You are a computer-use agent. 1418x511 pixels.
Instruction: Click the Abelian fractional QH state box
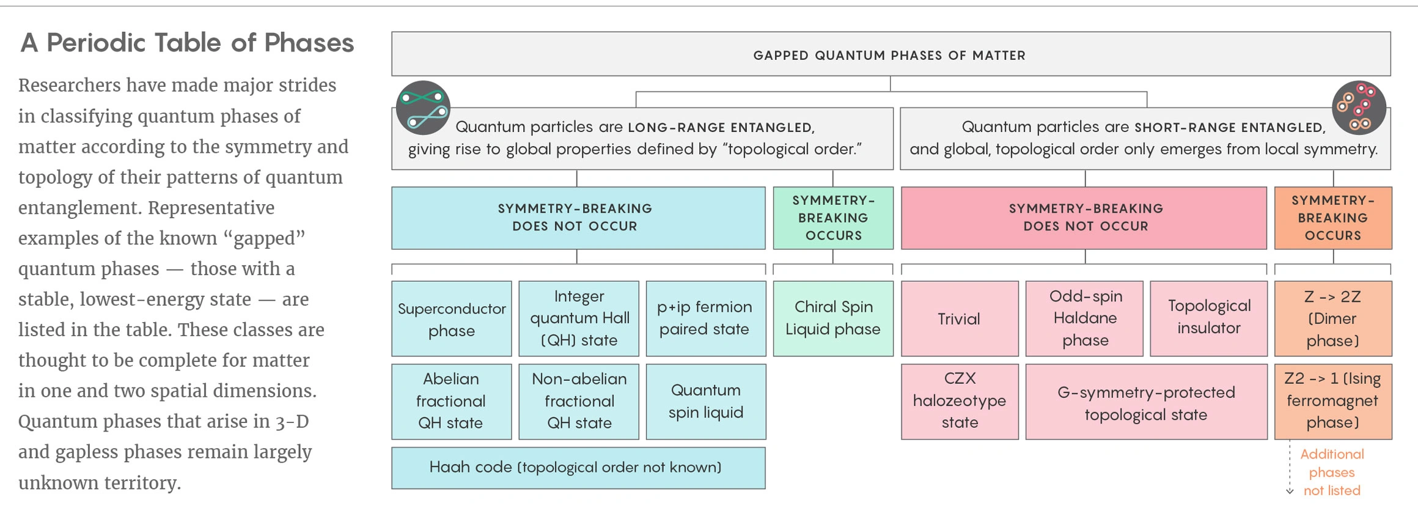452,402
